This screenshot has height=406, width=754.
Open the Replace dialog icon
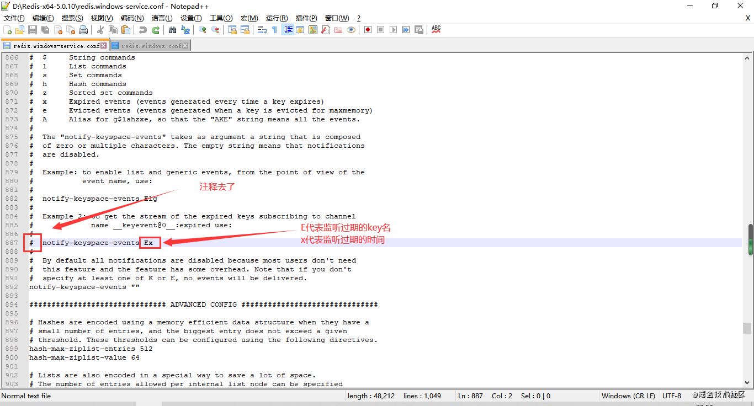pyautogui.click(x=186, y=29)
